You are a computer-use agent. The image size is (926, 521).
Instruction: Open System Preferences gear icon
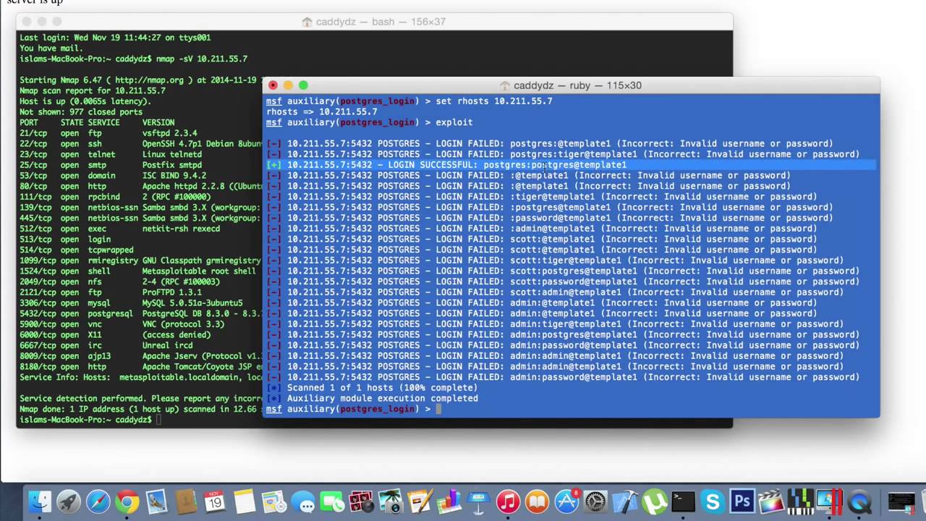596,501
